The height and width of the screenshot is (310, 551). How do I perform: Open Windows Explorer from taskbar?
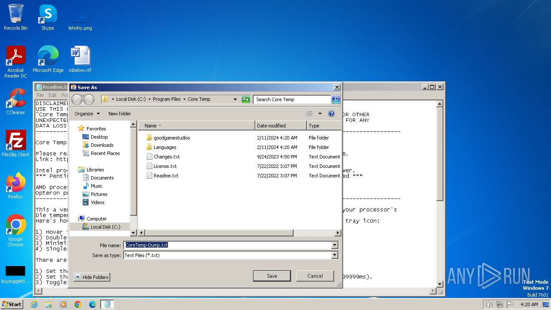click(x=49, y=304)
